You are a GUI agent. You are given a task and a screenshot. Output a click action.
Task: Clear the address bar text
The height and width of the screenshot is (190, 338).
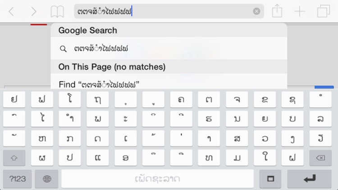tap(256, 11)
